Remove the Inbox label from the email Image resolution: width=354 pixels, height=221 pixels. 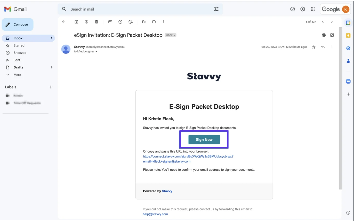pyautogui.click(x=174, y=35)
